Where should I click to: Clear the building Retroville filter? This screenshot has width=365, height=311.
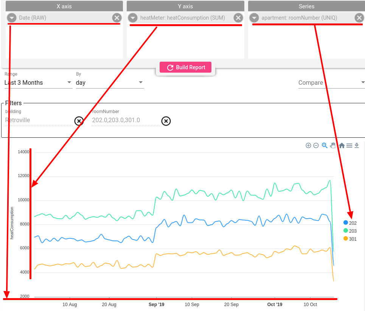click(79, 121)
